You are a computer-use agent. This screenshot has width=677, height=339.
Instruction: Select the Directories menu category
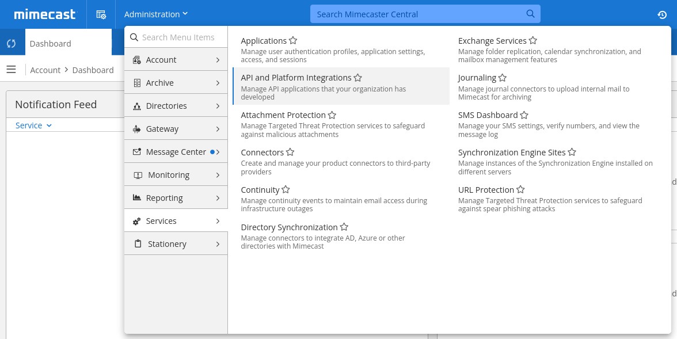[176, 106]
